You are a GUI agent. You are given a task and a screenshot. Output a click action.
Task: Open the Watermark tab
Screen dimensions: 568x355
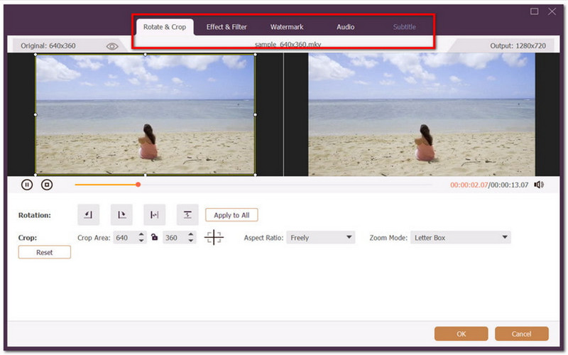pyautogui.click(x=287, y=27)
